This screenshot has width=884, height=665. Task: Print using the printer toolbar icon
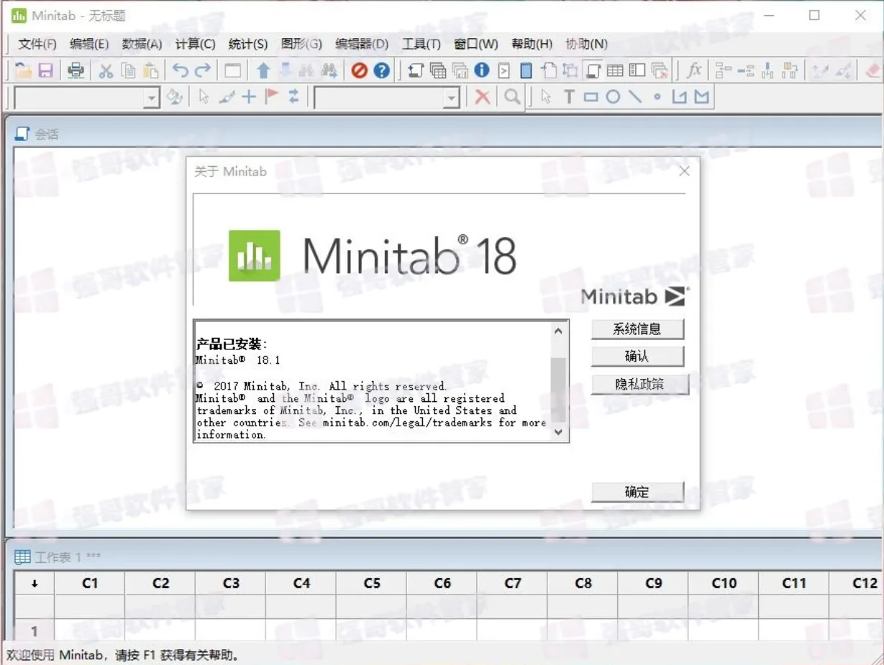click(76, 70)
